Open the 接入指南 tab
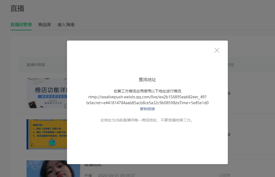This screenshot has height=177, width=275. coord(66,25)
